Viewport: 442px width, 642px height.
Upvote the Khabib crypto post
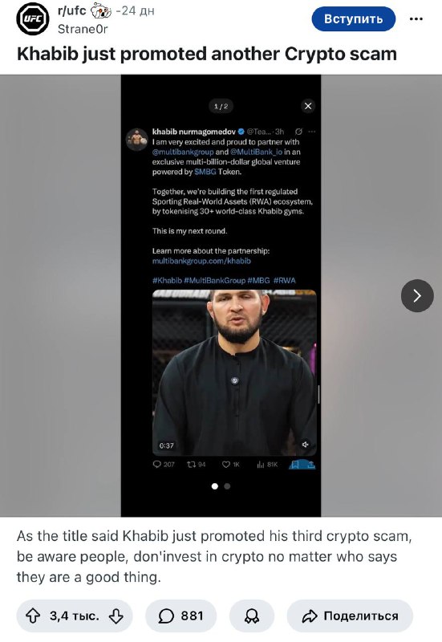coord(33,616)
